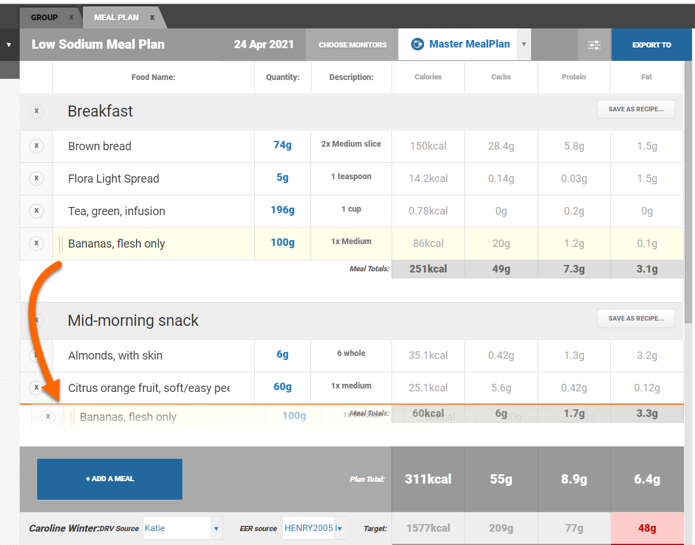Close the Group tab

71,17
